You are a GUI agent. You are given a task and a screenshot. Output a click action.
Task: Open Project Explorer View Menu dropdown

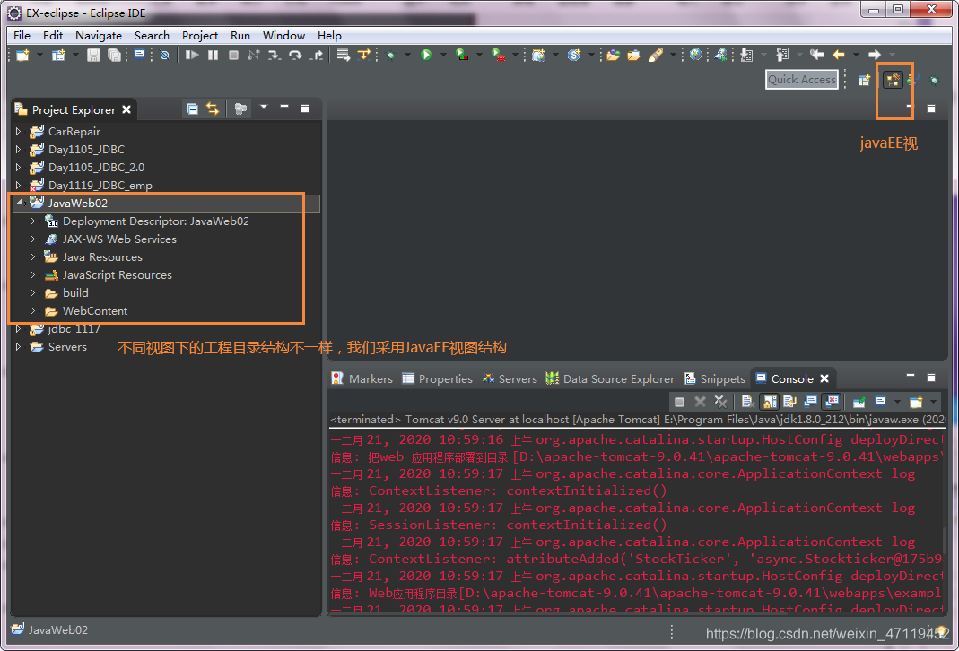pyautogui.click(x=264, y=107)
